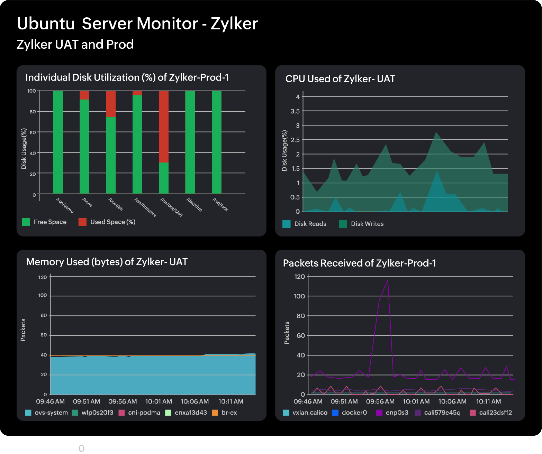The width and height of the screenshot is (542, 454).
Task: Click the cni-podma legend label
Action: (x=144, y=413)
